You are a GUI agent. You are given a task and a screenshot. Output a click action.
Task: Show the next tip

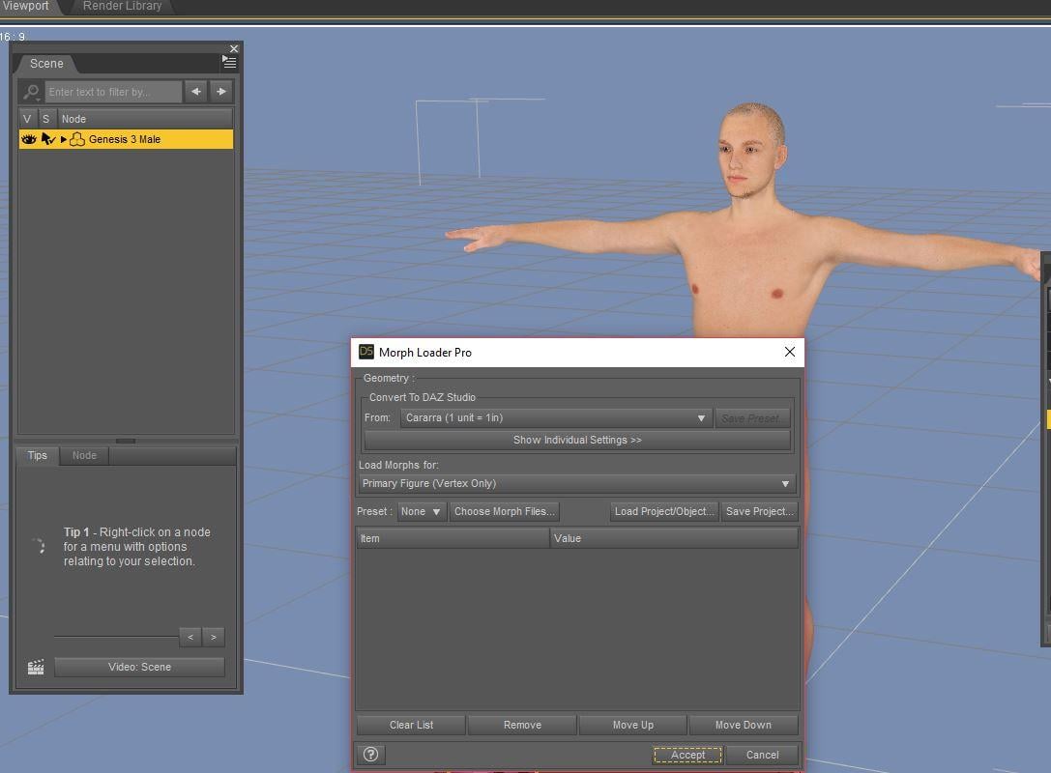click(x=214, y=637)
